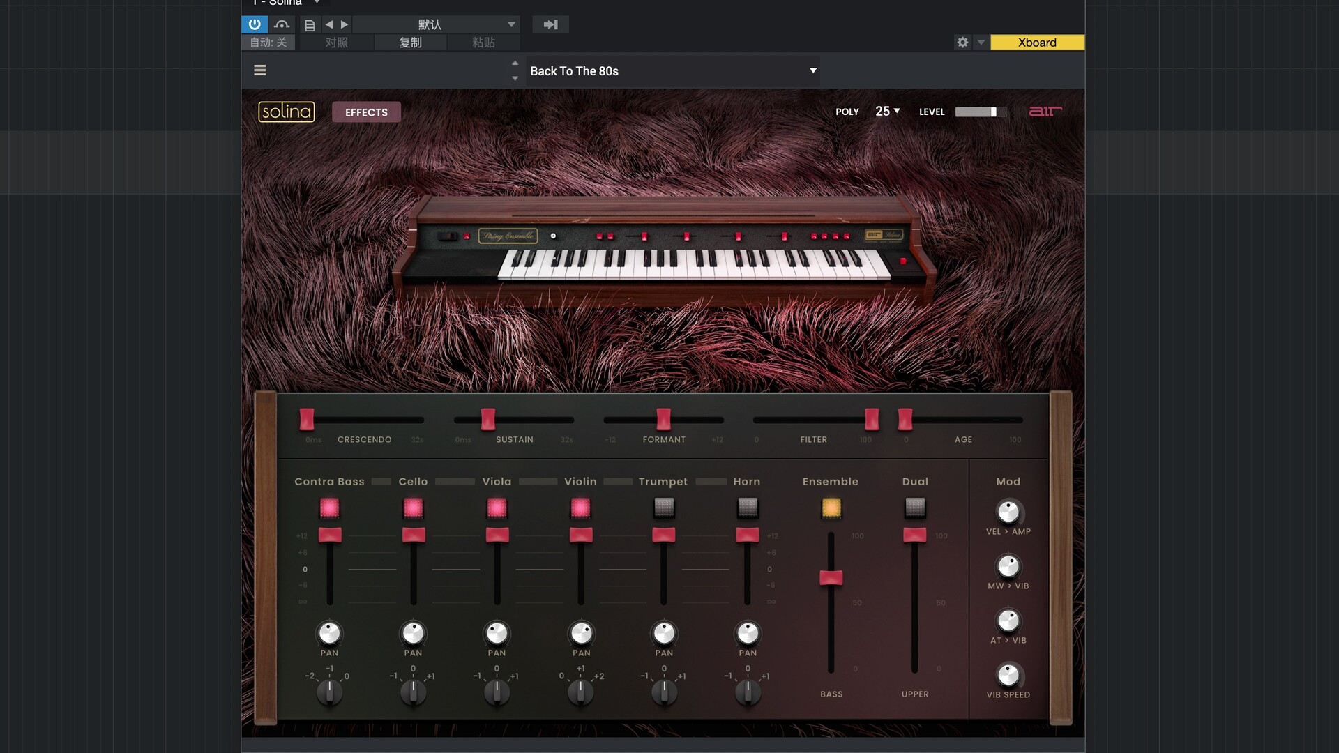Enable the Dual mode button
Screen dimensions: 1339x753
tap(915, 508)
